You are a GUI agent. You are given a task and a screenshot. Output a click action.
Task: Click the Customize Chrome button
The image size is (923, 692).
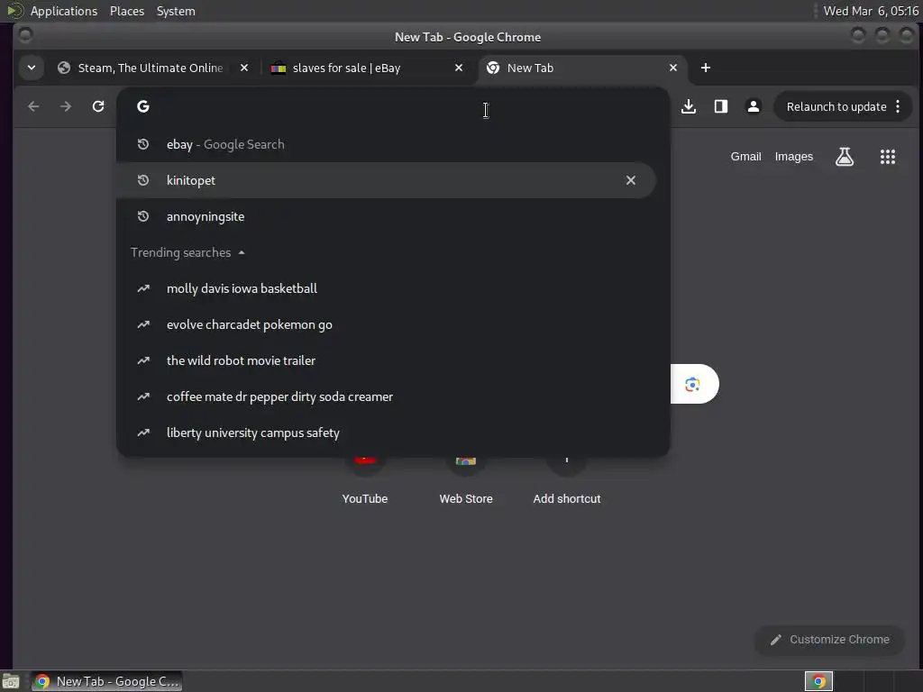pos(830,640)
